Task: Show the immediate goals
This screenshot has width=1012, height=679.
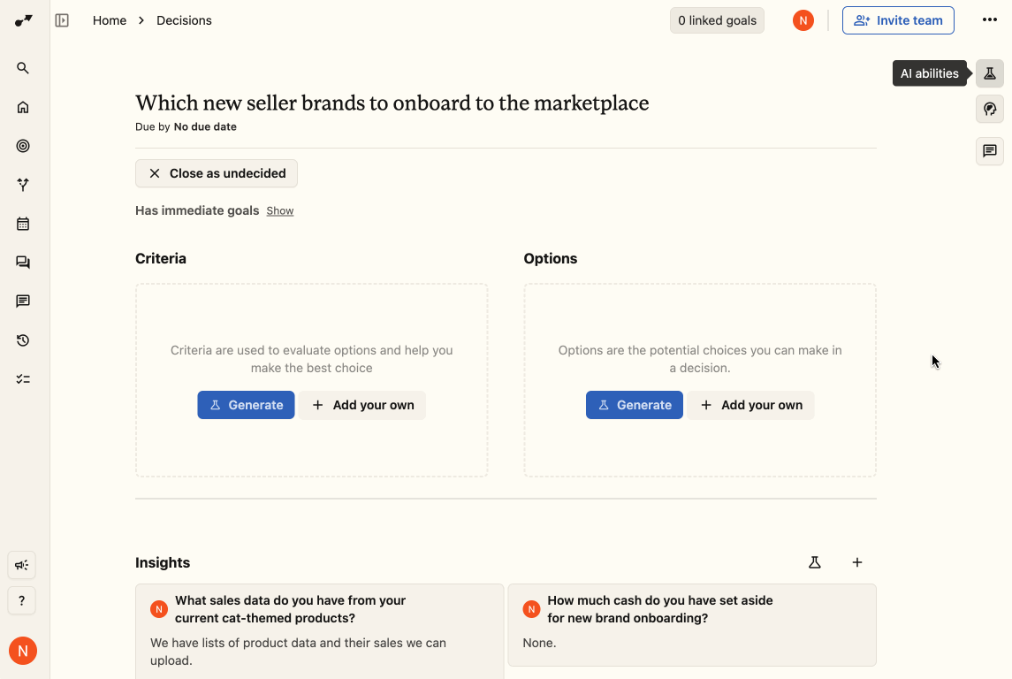Action: (x=280, y=211)
